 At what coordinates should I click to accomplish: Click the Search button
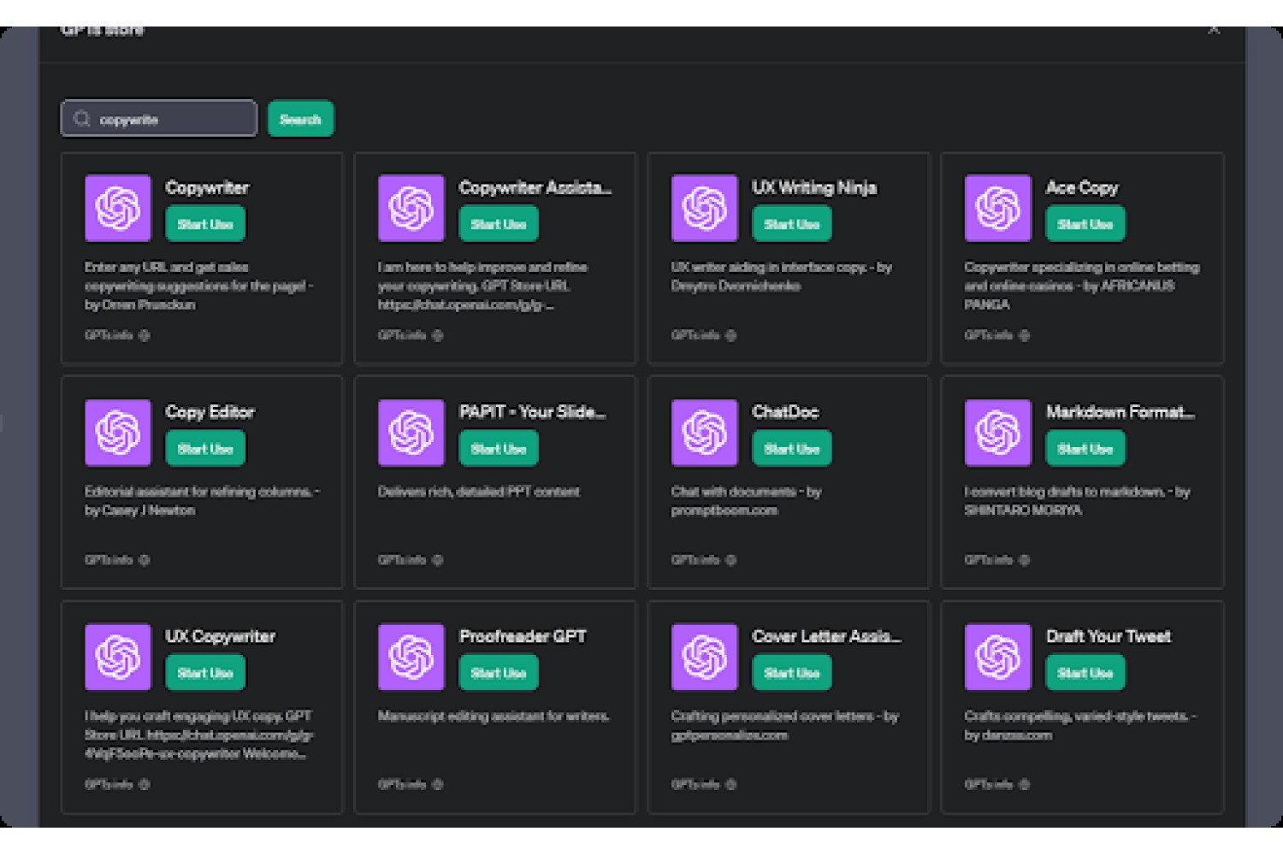click(x=300, y=119)
